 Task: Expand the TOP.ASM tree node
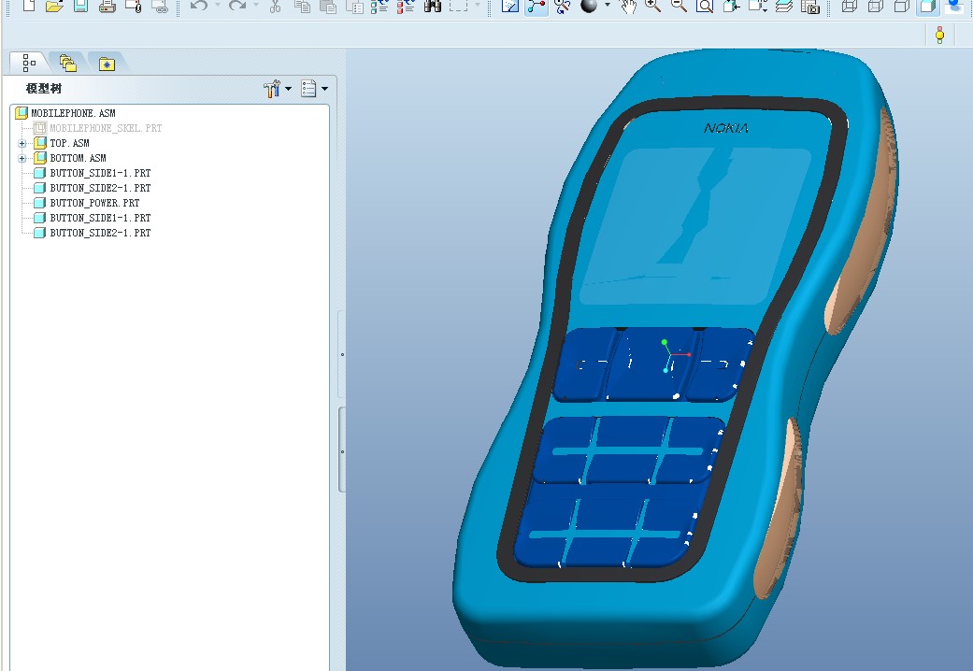pos(22,143)
